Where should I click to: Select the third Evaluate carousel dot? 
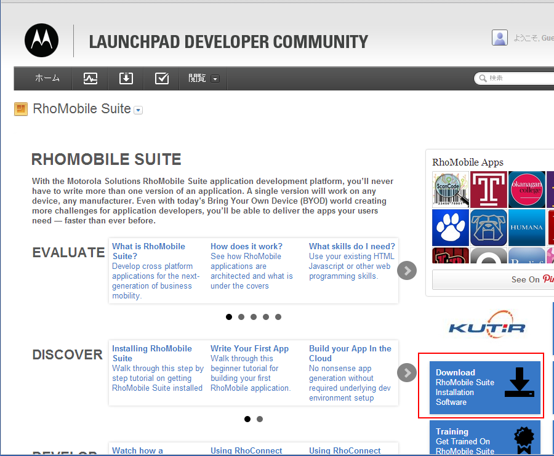[254, 317]
